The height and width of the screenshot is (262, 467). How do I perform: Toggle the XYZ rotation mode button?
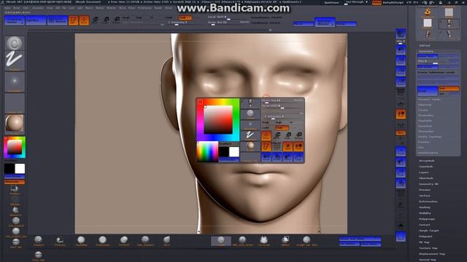[x=401, y=132]
